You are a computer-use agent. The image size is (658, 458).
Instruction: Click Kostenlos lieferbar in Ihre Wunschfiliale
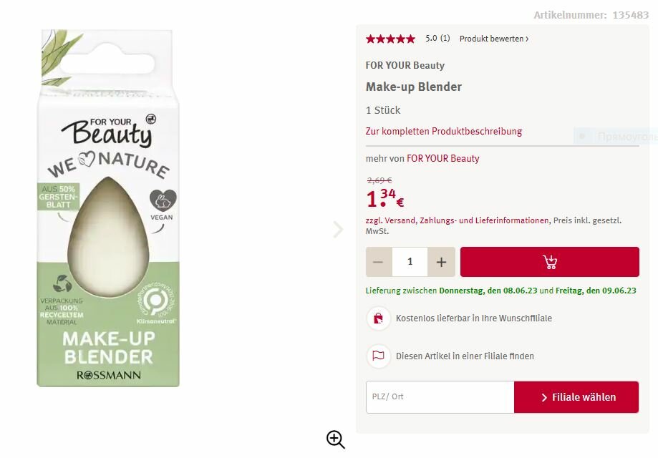click(x=474, y=318)
